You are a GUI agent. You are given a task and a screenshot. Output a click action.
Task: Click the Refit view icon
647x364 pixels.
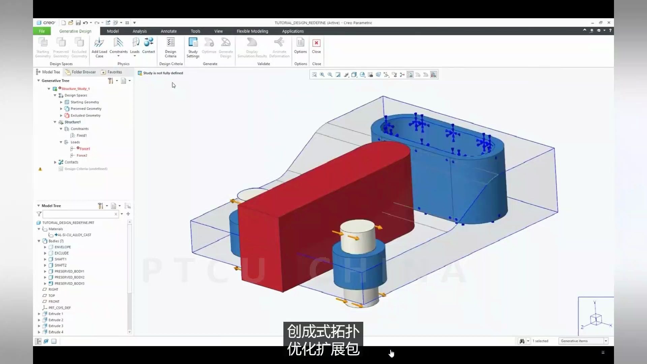coord(314,75)
